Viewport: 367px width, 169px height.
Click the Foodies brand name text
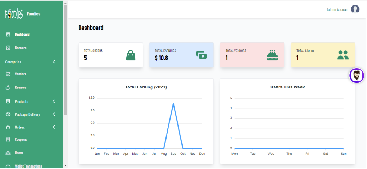tap(33, 14)
